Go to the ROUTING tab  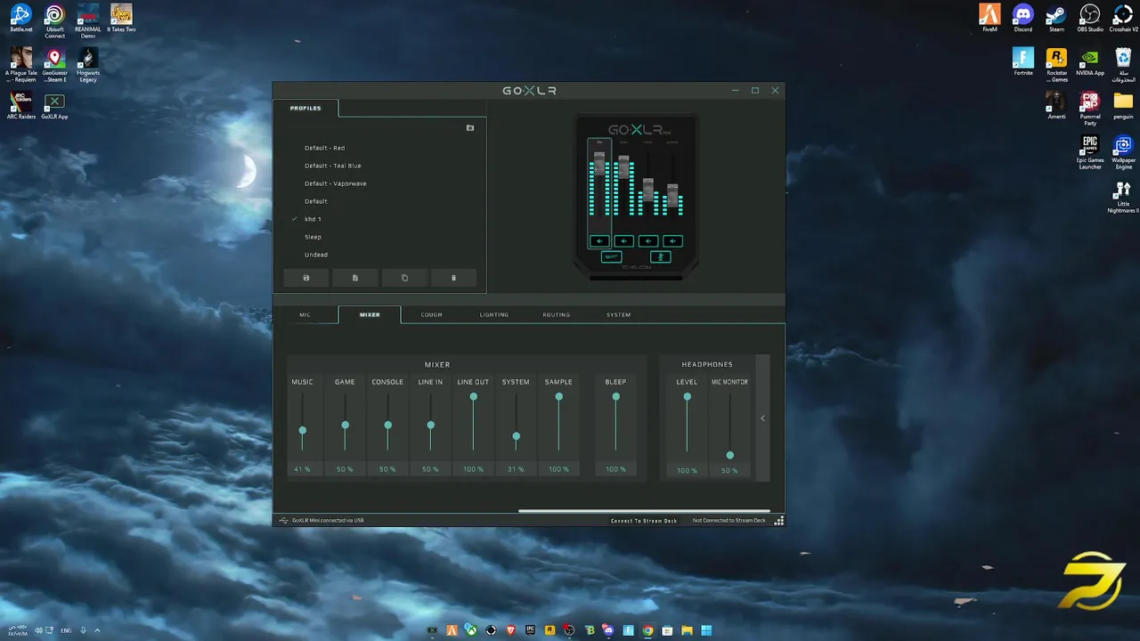(557, 314)
